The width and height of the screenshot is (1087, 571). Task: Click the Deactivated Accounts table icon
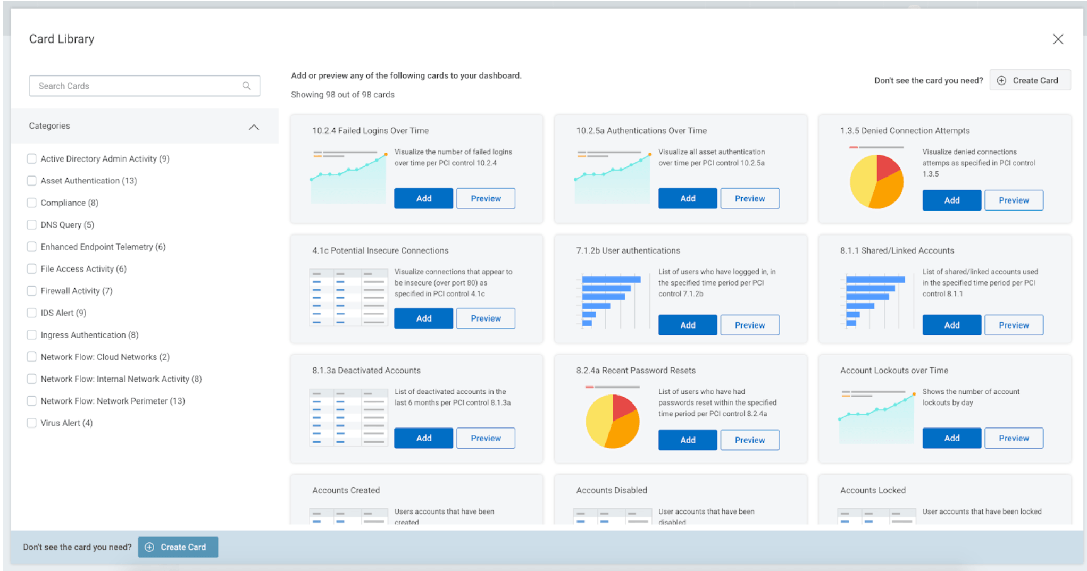pyautogui.click(x=348, y=417)
